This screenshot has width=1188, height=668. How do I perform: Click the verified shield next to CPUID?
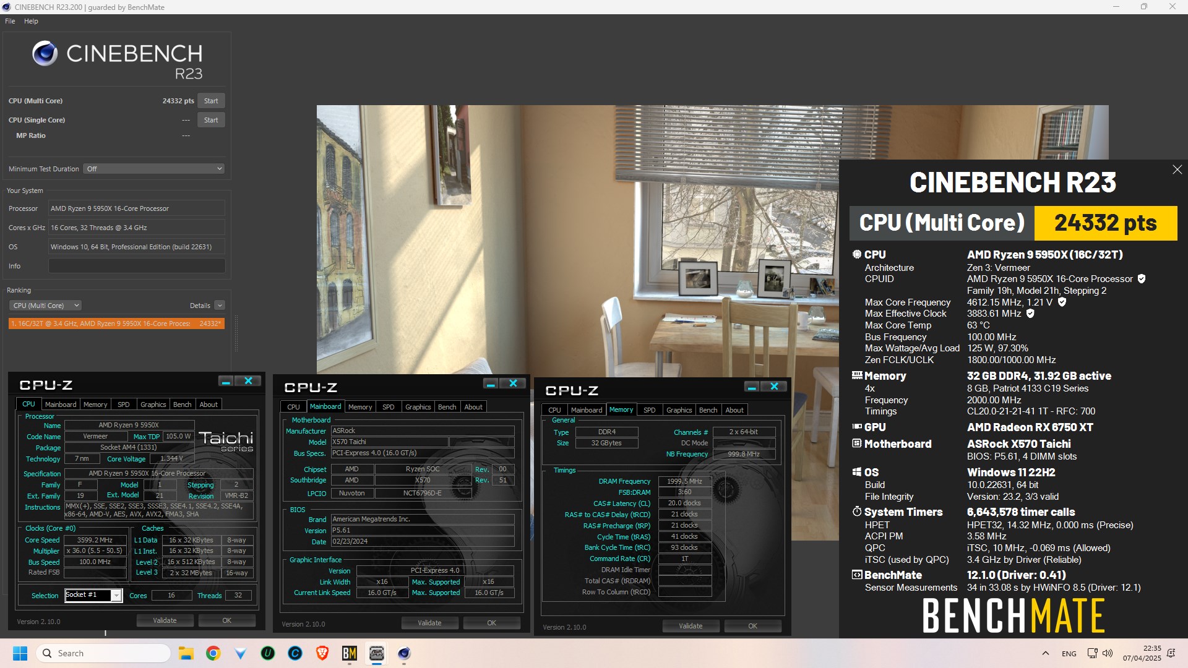tap(1142, 279)
